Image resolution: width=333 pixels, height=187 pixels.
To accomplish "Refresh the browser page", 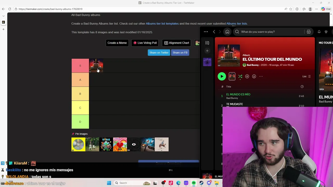I will (x=10, y=9).
